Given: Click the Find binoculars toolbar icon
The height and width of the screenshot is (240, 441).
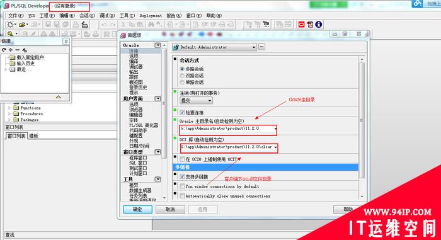Looking at the screenshot, I should [x=151, y=25].
